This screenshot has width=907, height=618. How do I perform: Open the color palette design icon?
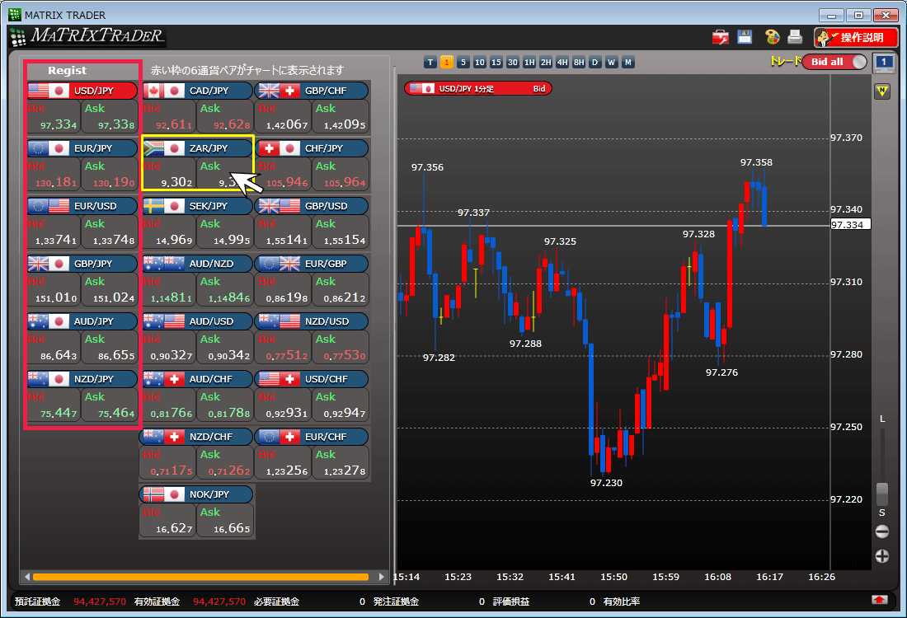[x=772, y=37]
